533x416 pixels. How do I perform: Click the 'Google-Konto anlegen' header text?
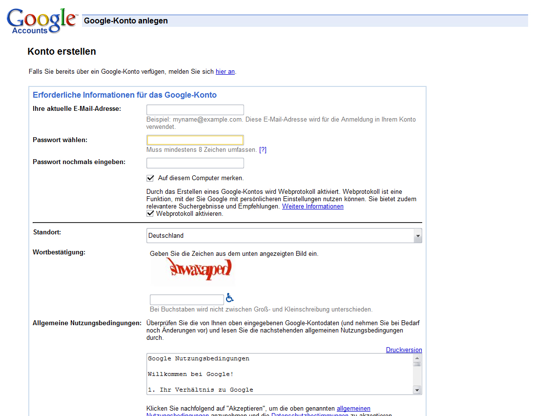tap(126, 21)
